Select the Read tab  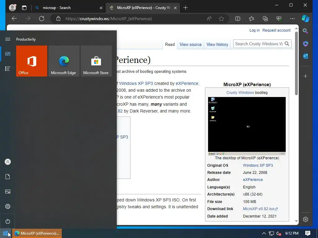[170, 44]
